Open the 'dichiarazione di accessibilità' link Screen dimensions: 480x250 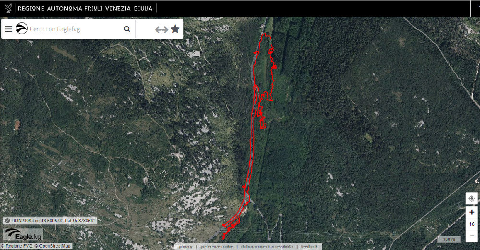point(267,247)
